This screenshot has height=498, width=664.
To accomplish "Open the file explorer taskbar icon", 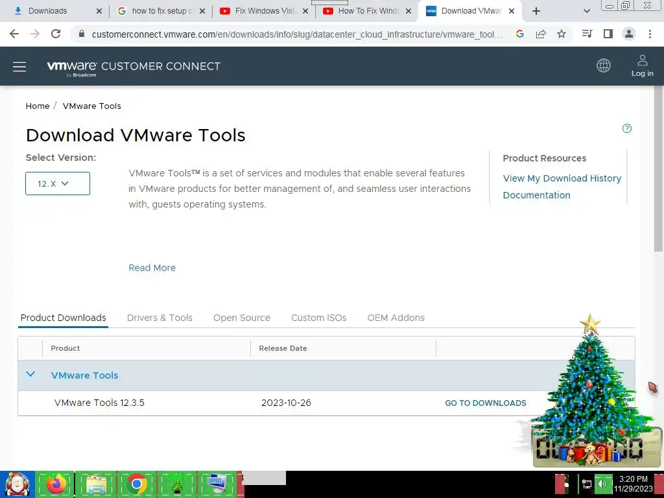I will pos(96,484).
